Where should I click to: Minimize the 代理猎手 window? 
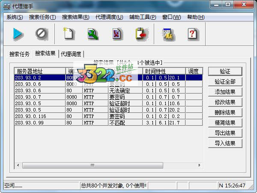click(x=216, y=4)
